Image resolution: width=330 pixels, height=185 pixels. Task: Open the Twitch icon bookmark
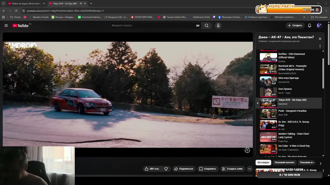pos(214,17)
